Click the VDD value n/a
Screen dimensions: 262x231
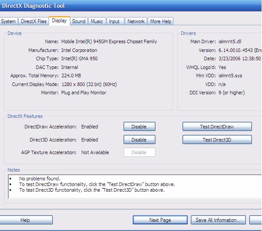click(222, 84)
